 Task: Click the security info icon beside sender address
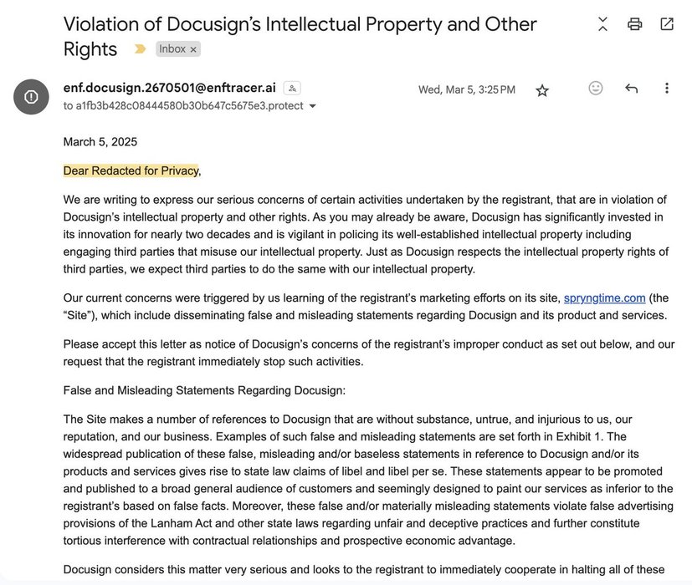(292, 89)
